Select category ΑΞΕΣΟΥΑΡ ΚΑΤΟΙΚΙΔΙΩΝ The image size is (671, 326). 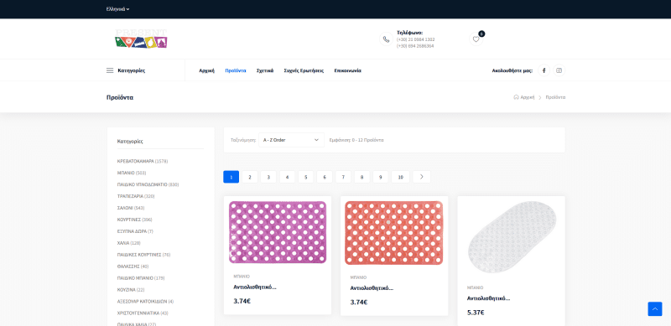(145, 301)
